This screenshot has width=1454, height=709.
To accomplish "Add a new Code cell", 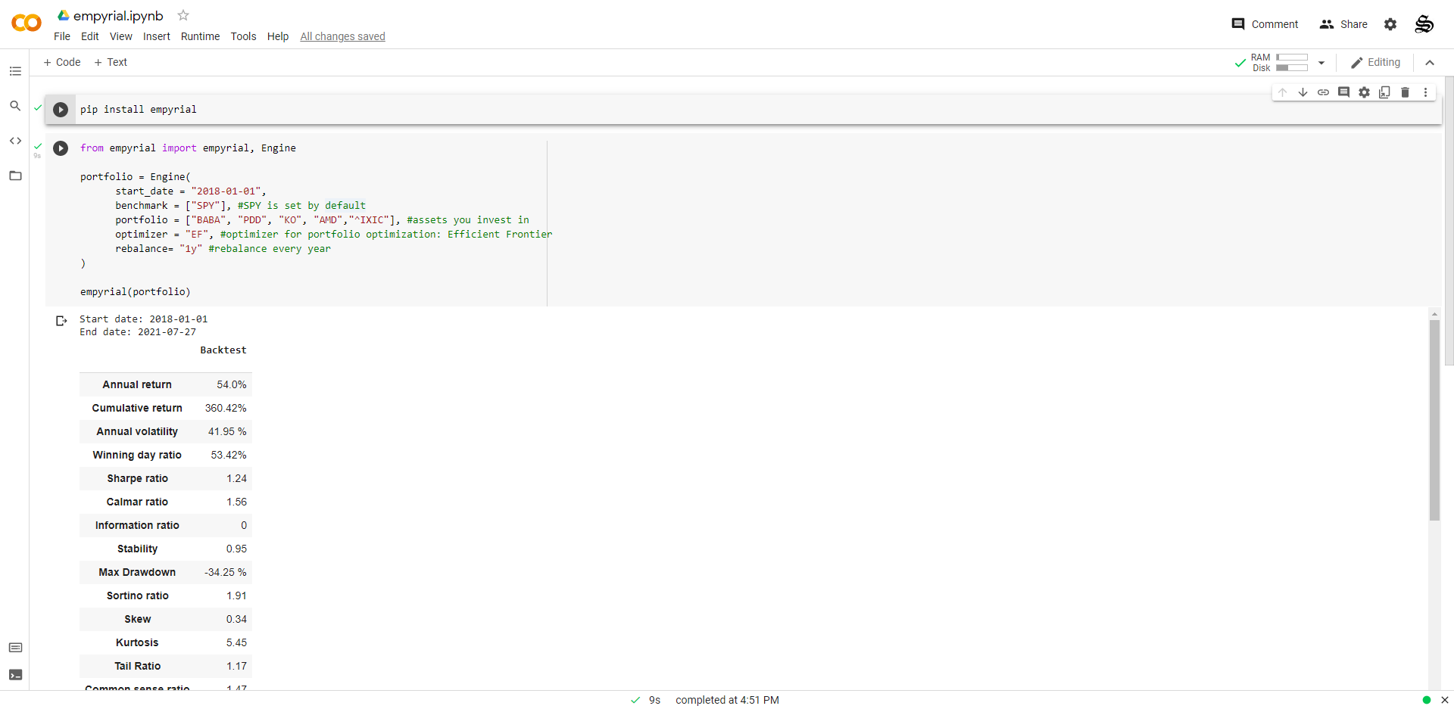I will (62, 62).
